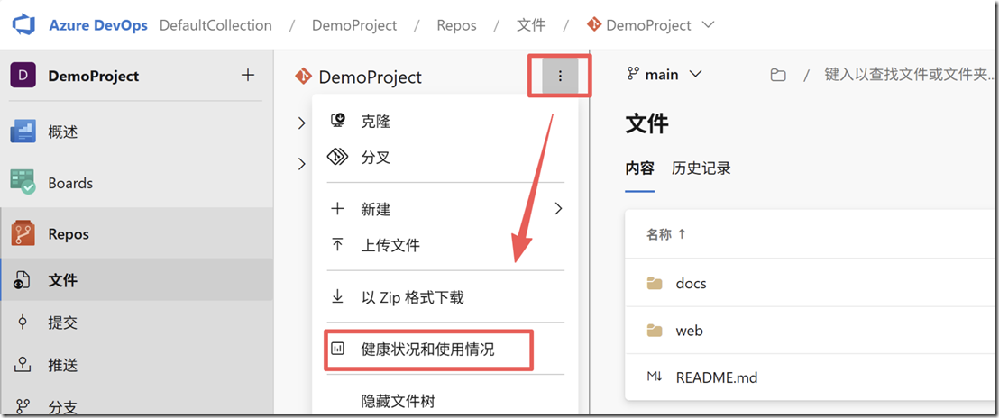999x418 pixels.
Task: Open DemoProject breadcrumb after DefaultCollection
Action: click(x=354, y=25)
